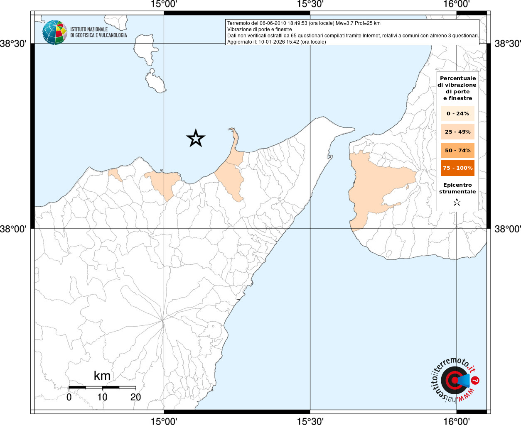Click the 'Epicentro strumentale' legend label
Screen dimensions: 521x425
(457, 188)
